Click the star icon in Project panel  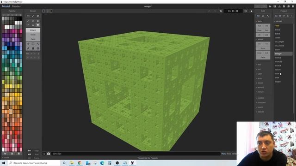coord(280,16)
